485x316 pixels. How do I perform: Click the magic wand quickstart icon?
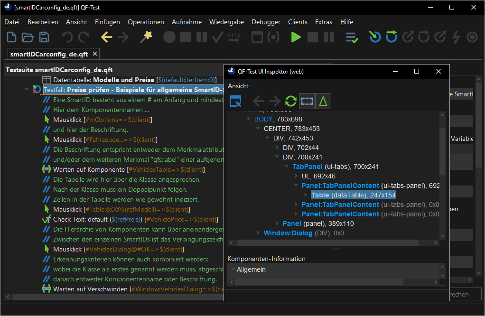[x=146, y=37]
